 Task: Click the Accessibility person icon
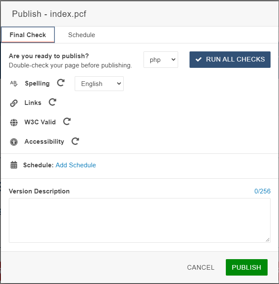(14, 142)
